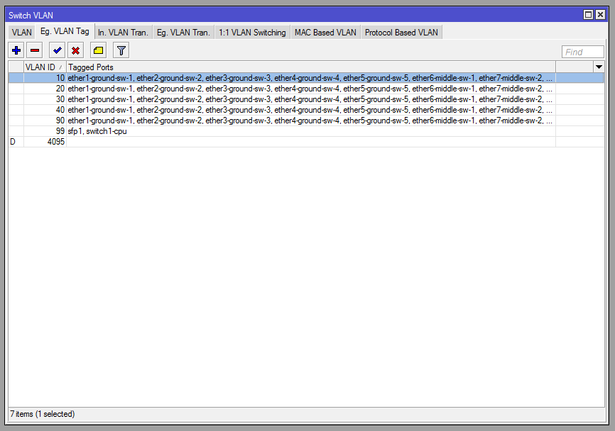Add a comment to selected entry
Image resolution: width=615 pixels, height=431 pixels.
tap(97, 50)
